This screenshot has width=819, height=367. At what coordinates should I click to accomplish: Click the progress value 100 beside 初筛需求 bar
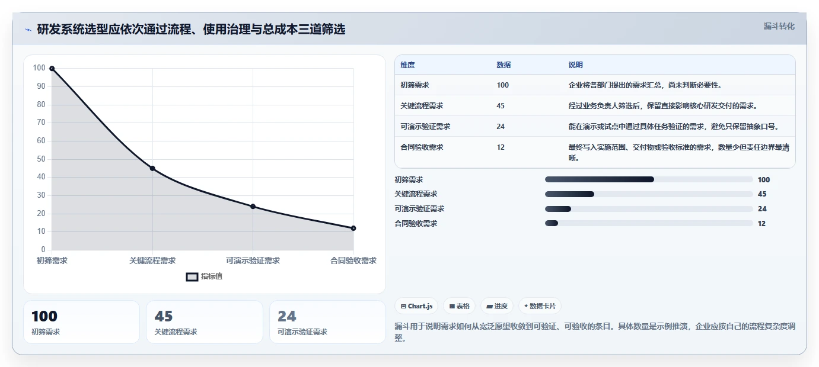click(764, 179)
